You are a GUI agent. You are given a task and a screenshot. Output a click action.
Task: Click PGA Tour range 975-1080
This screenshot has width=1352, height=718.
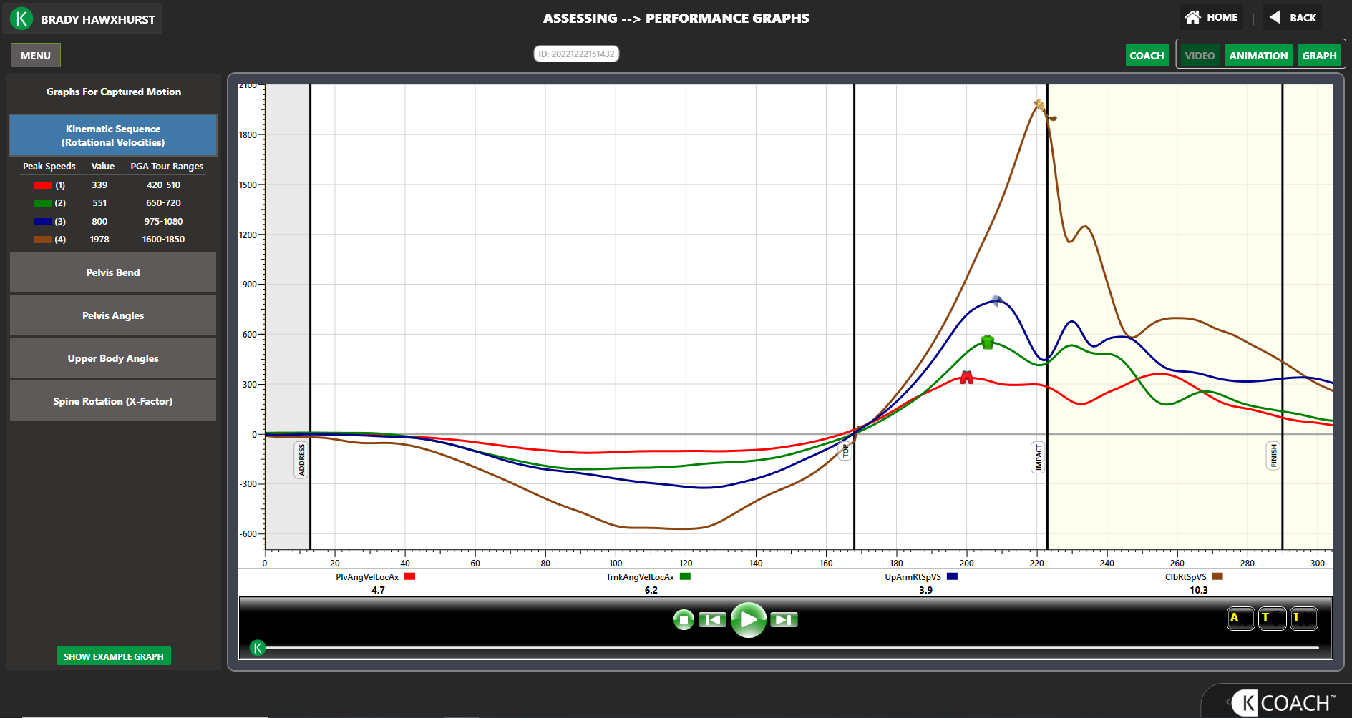click(x=163, y=222)
